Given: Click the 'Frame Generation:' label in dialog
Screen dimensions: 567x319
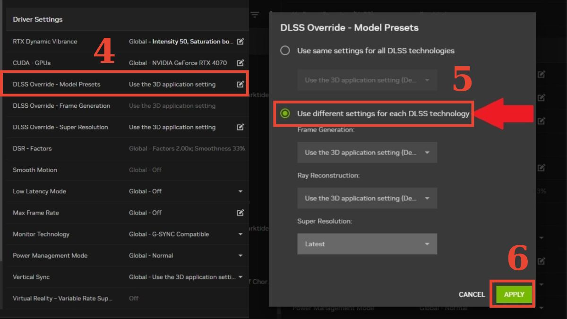Looking at the screenshot, I should click(x=326, y=129).
